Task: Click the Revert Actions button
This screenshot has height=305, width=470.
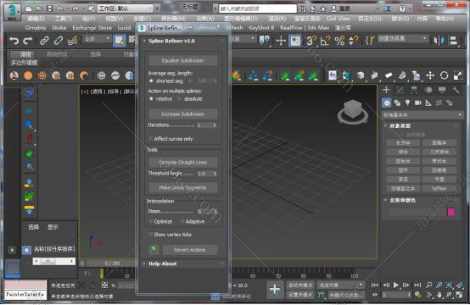Action: coord(190,250)
